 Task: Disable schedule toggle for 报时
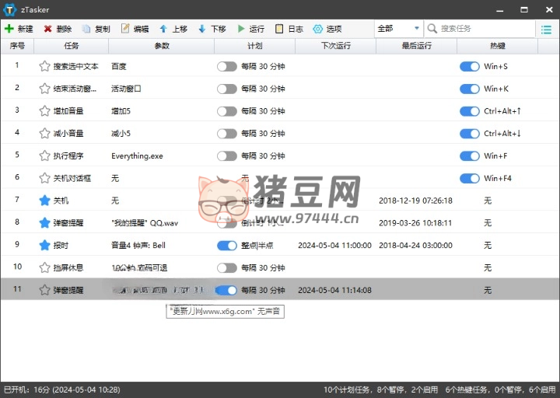pyautogui.click(x=227, y=246)
